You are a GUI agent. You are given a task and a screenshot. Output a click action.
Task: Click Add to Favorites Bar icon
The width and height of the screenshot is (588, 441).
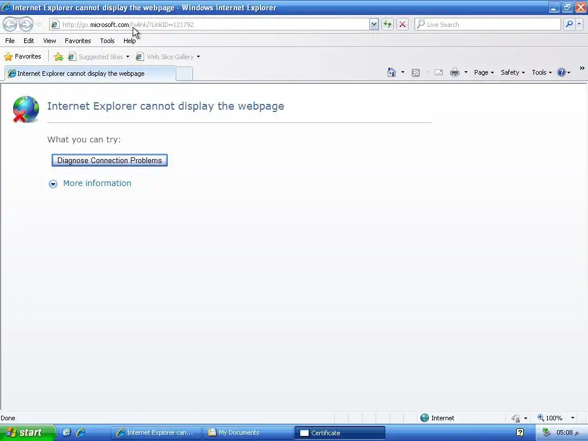click(x=59, y=57)
